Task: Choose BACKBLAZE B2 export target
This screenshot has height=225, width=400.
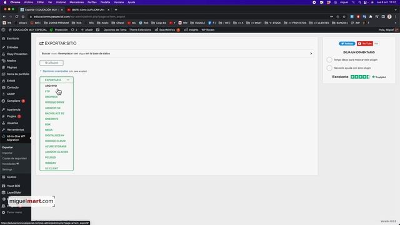Action: pyautogui.click(x=54, y=113)
